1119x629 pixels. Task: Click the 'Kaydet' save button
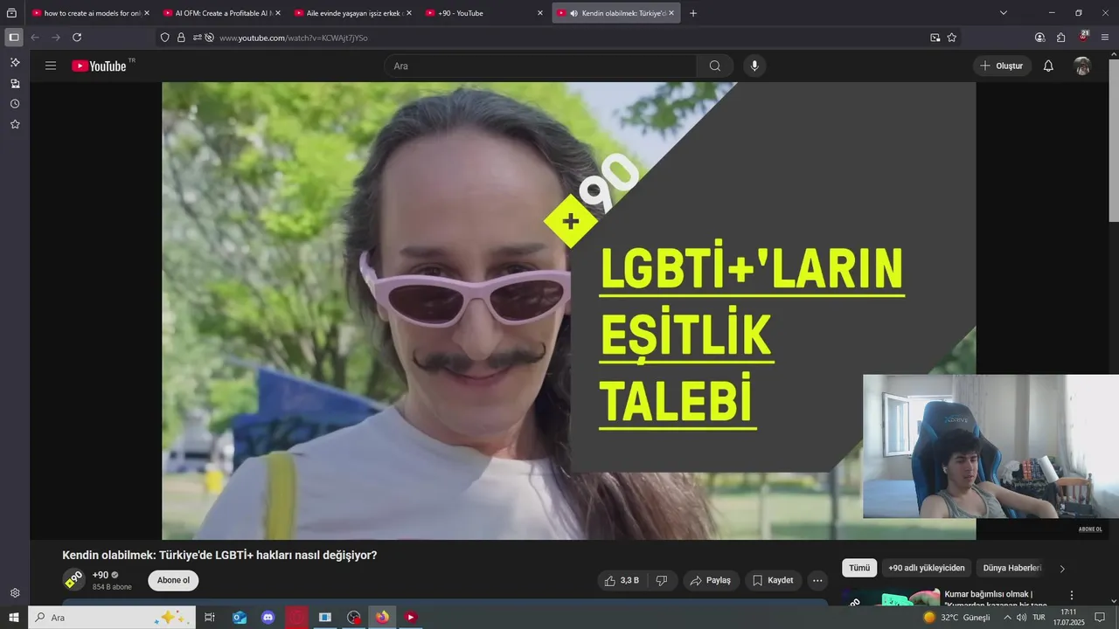[x=773, y=580]
